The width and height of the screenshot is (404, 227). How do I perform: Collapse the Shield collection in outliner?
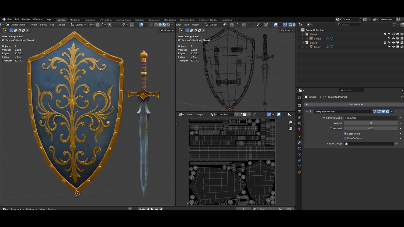[x=303, y=34]
